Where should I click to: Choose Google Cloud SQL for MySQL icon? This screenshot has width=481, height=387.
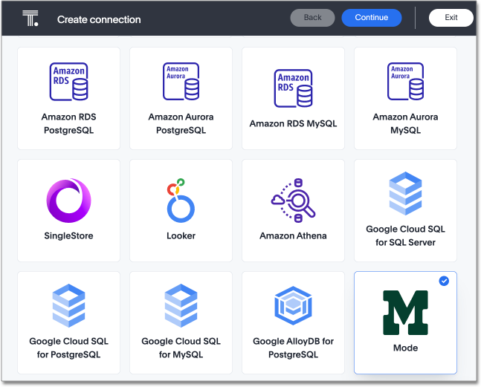(181, 306)
